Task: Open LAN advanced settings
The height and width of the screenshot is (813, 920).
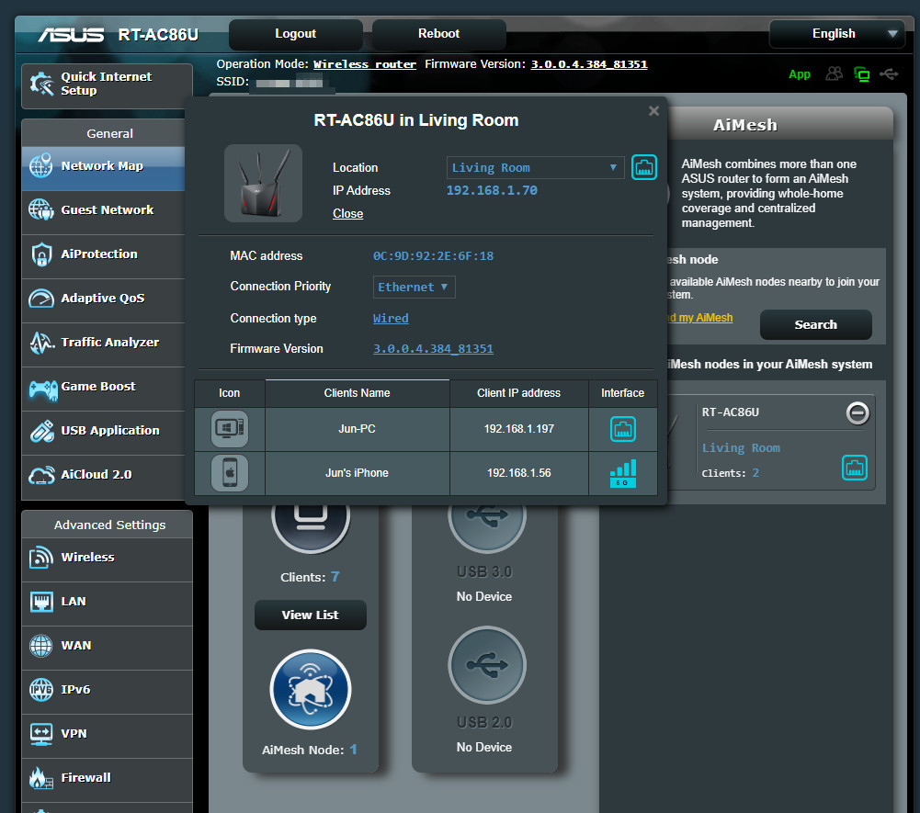Action: [x=107, y=601]
